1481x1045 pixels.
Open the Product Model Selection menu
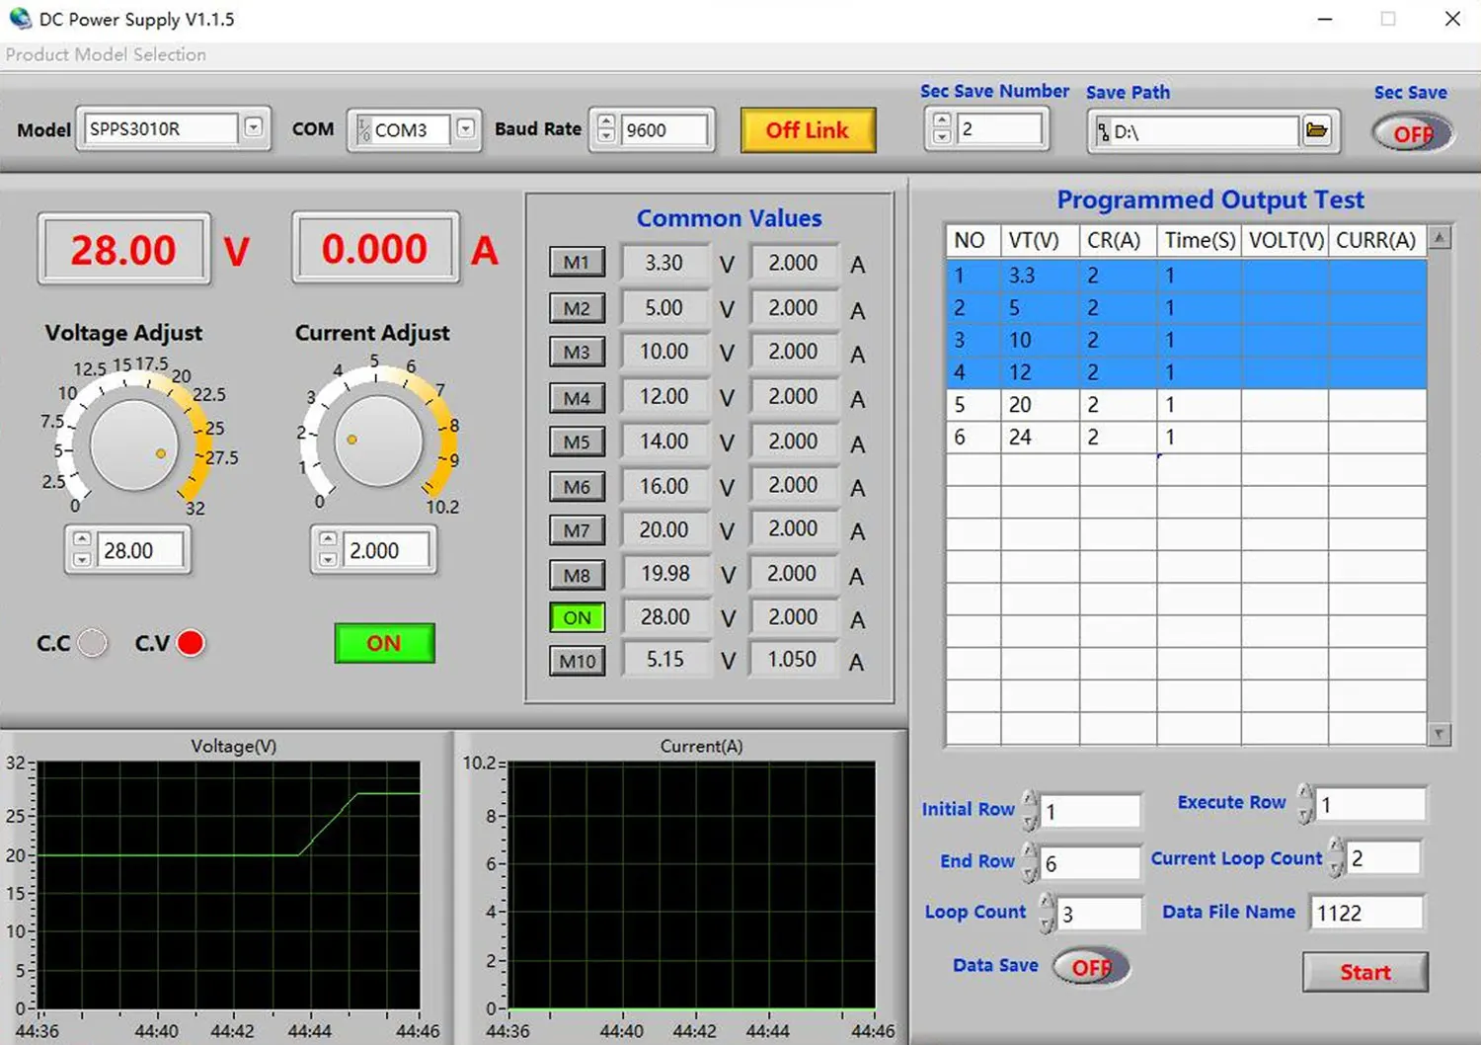pyautogui.click(x=106, y=55)
